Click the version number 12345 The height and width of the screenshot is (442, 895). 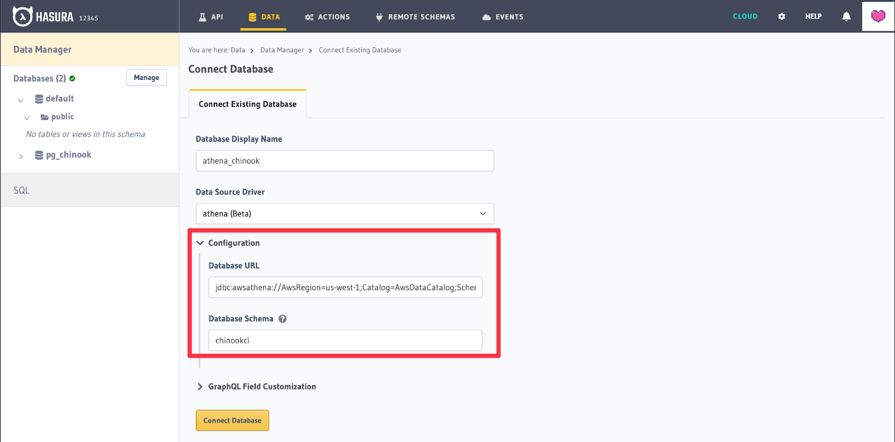coord(88,18)
